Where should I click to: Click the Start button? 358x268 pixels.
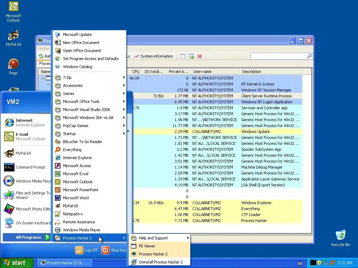click(x=16, y=263)
